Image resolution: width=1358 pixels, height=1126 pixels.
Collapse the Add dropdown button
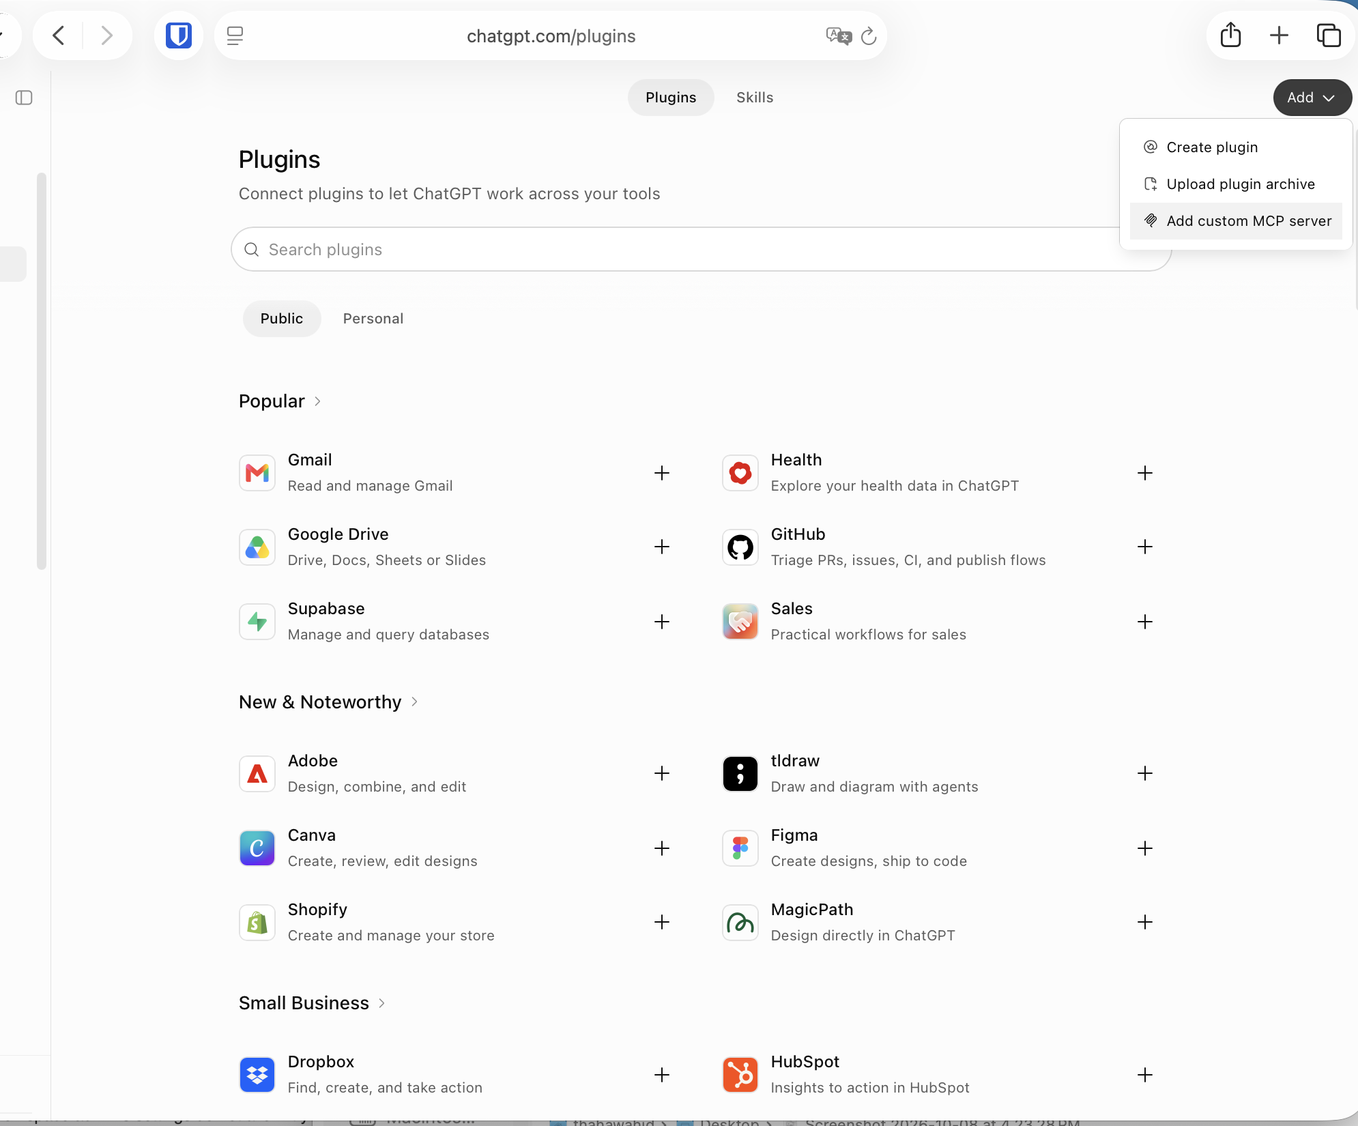click(x=1312, y=98)
